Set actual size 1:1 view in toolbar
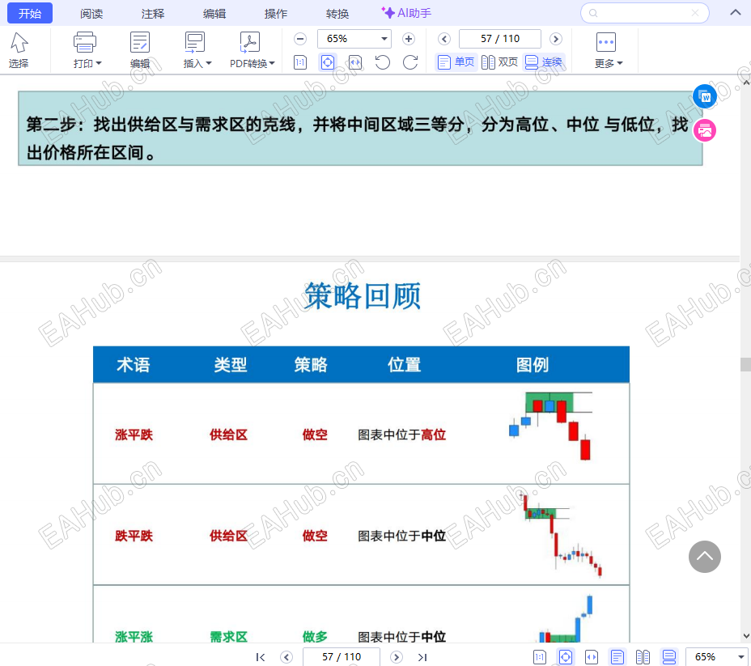Image resolution: width=751 pixels, height=666 pixels. pos(300,62)
